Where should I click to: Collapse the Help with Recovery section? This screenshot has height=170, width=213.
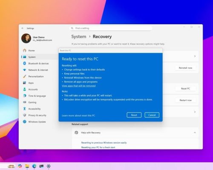[x=195, y=133]
